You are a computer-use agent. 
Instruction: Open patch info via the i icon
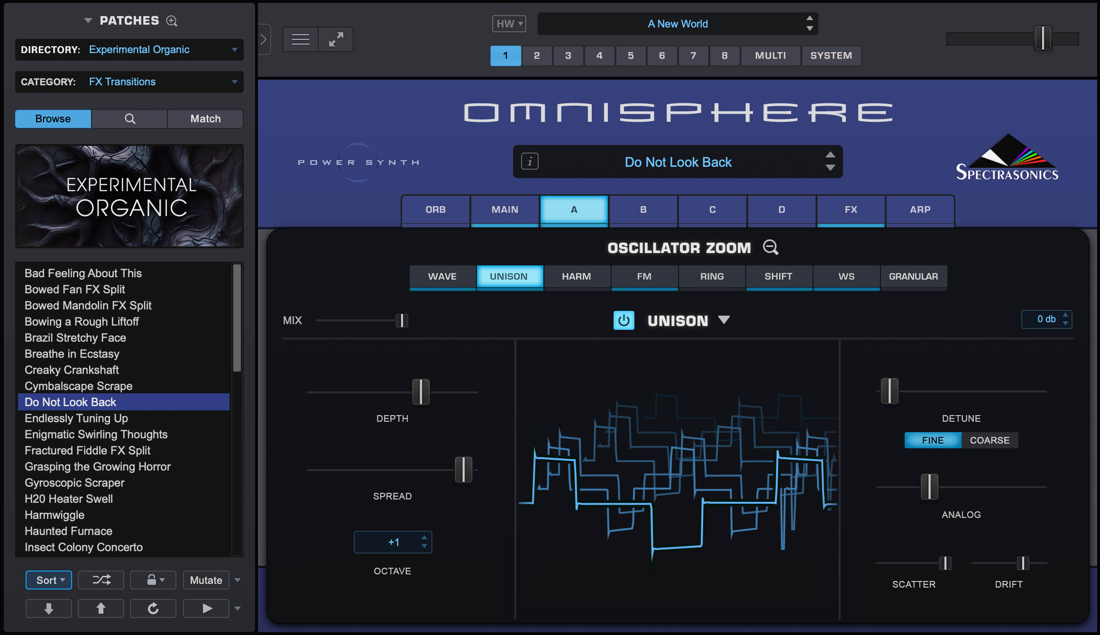[x=530, y=162]
